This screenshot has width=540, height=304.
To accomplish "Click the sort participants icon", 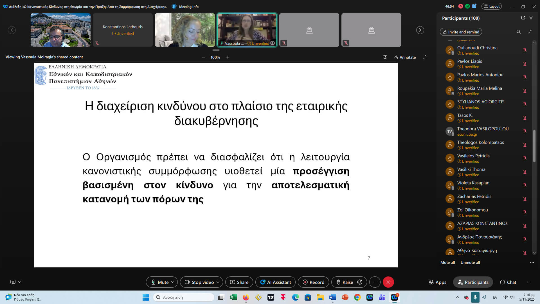I will (530, 32).
